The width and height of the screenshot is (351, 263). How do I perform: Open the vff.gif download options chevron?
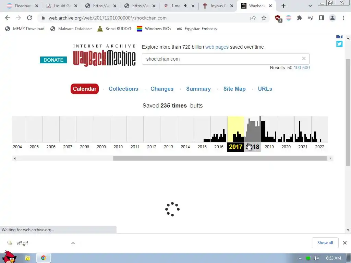(73, 243)
